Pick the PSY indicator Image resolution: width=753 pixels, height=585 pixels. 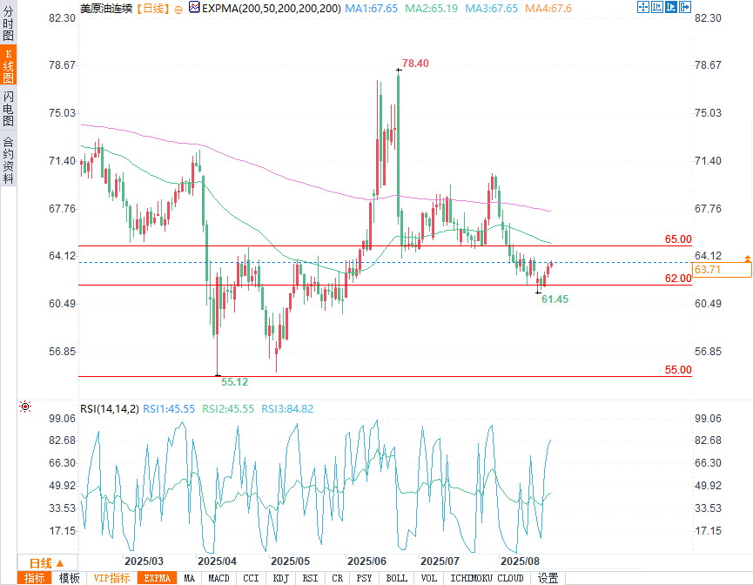[x=365, y=578]
